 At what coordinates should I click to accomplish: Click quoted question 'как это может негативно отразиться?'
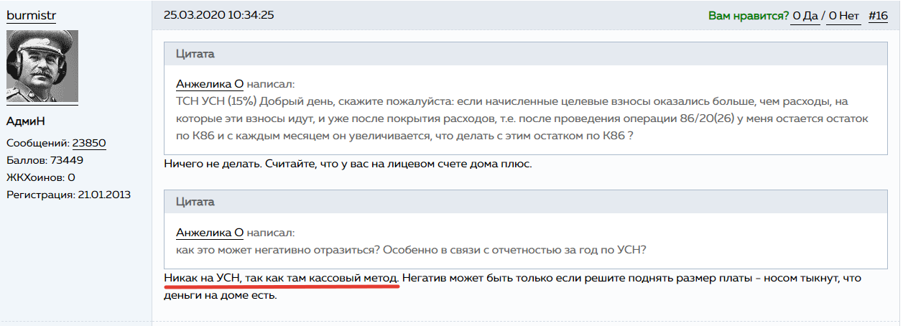(411, 249)
